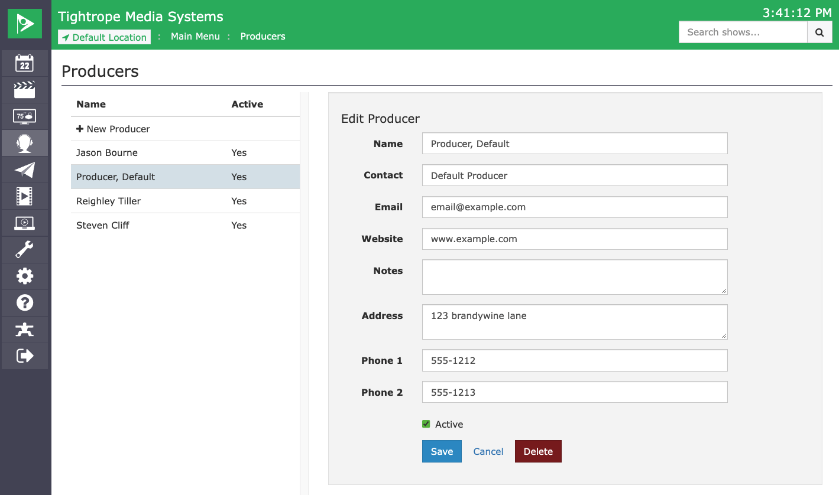Open the Autopilot paper plane icon
The height and width of the screenshot is (495, 839).
coord(24,170)
